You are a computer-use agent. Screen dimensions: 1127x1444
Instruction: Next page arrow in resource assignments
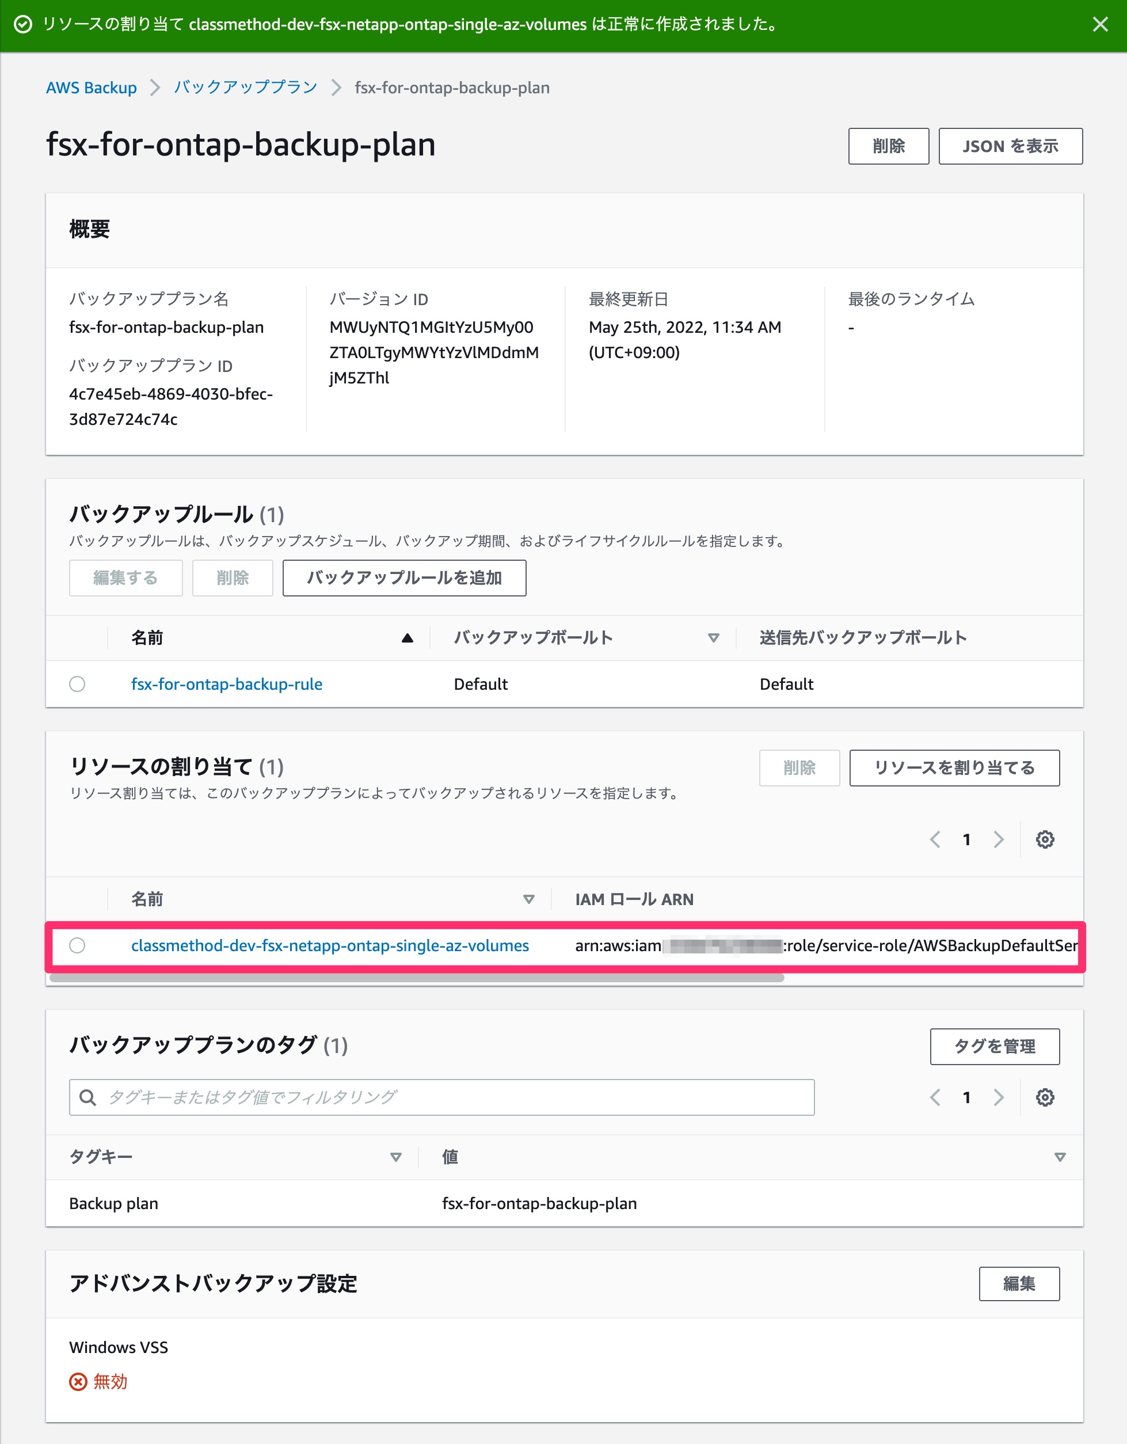coord(998,839)
